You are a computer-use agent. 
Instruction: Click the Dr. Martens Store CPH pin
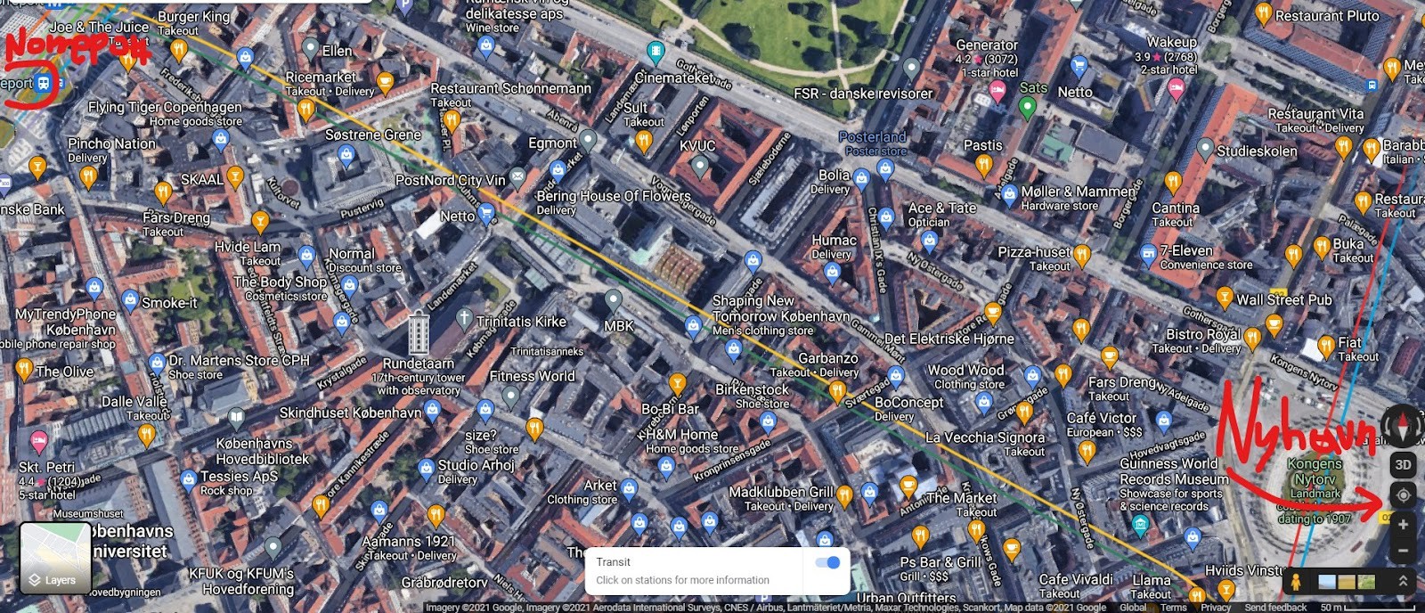157,363
